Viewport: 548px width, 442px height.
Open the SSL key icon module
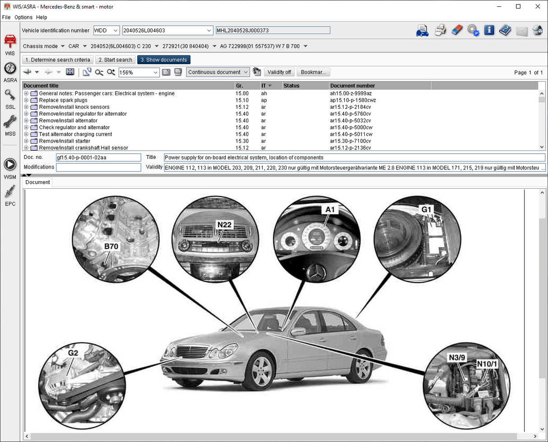tap(10, 97)
